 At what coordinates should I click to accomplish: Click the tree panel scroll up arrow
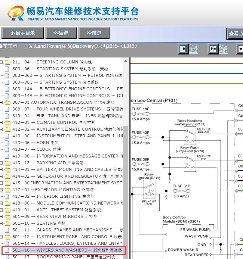point(126,61)
